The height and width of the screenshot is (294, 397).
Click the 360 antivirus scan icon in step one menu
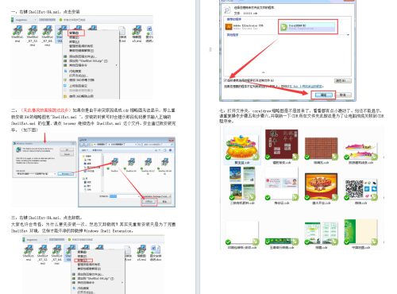pos(65,80)
